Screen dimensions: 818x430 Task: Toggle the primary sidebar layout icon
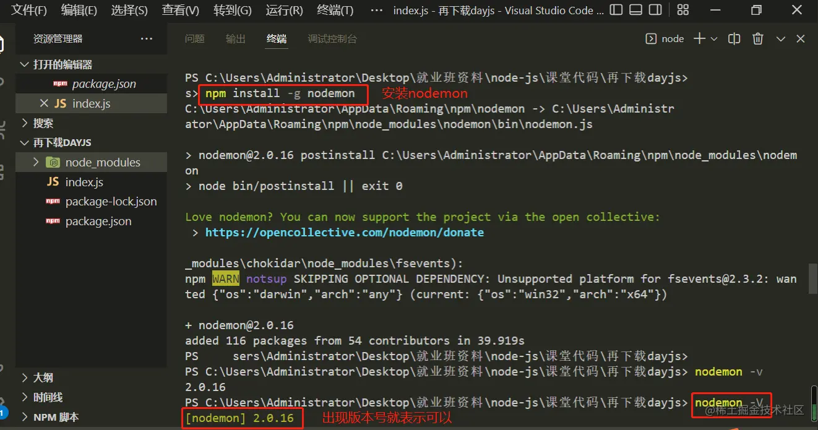[x=616, y=10]
